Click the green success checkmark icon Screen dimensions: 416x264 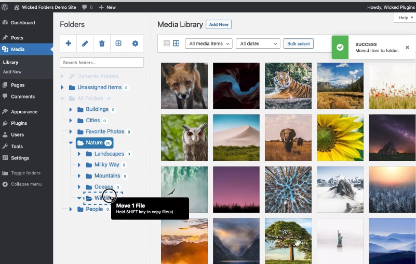pos(340,47)
